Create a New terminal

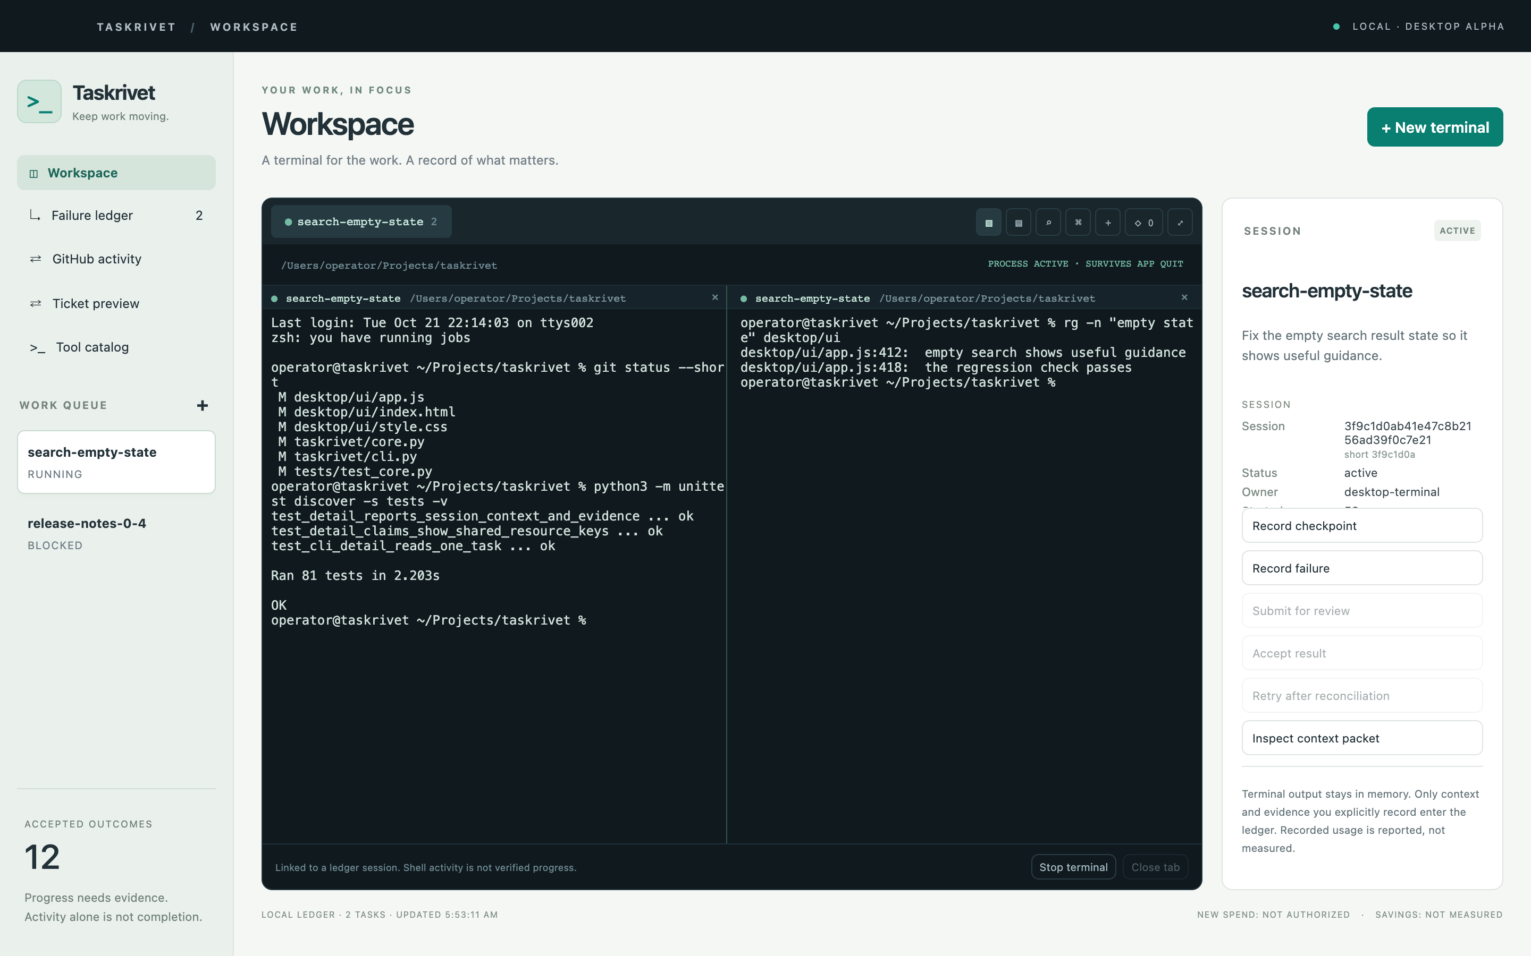click(1435, 127)
